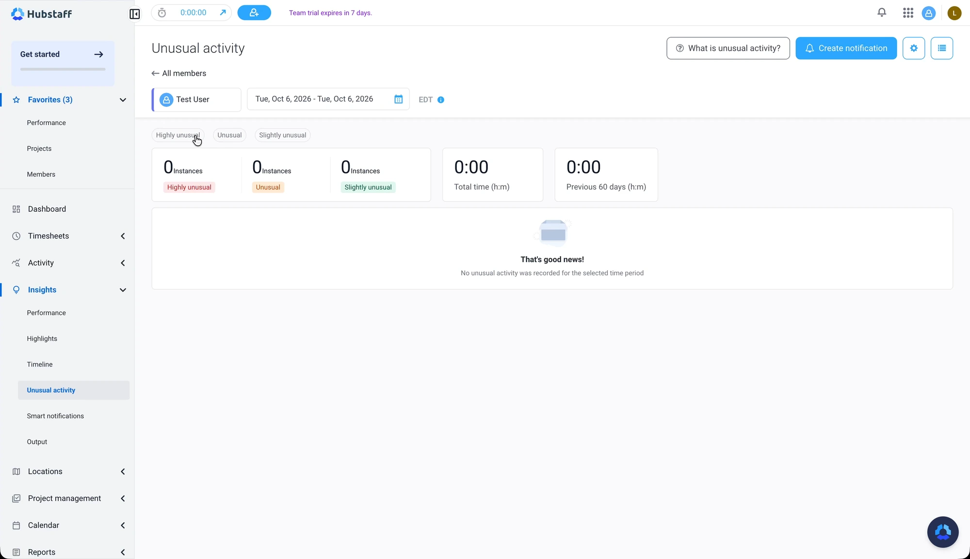This screenshot has width=970, height=559.
Task: Go back to All members
Action: click(x=179, y=73)
